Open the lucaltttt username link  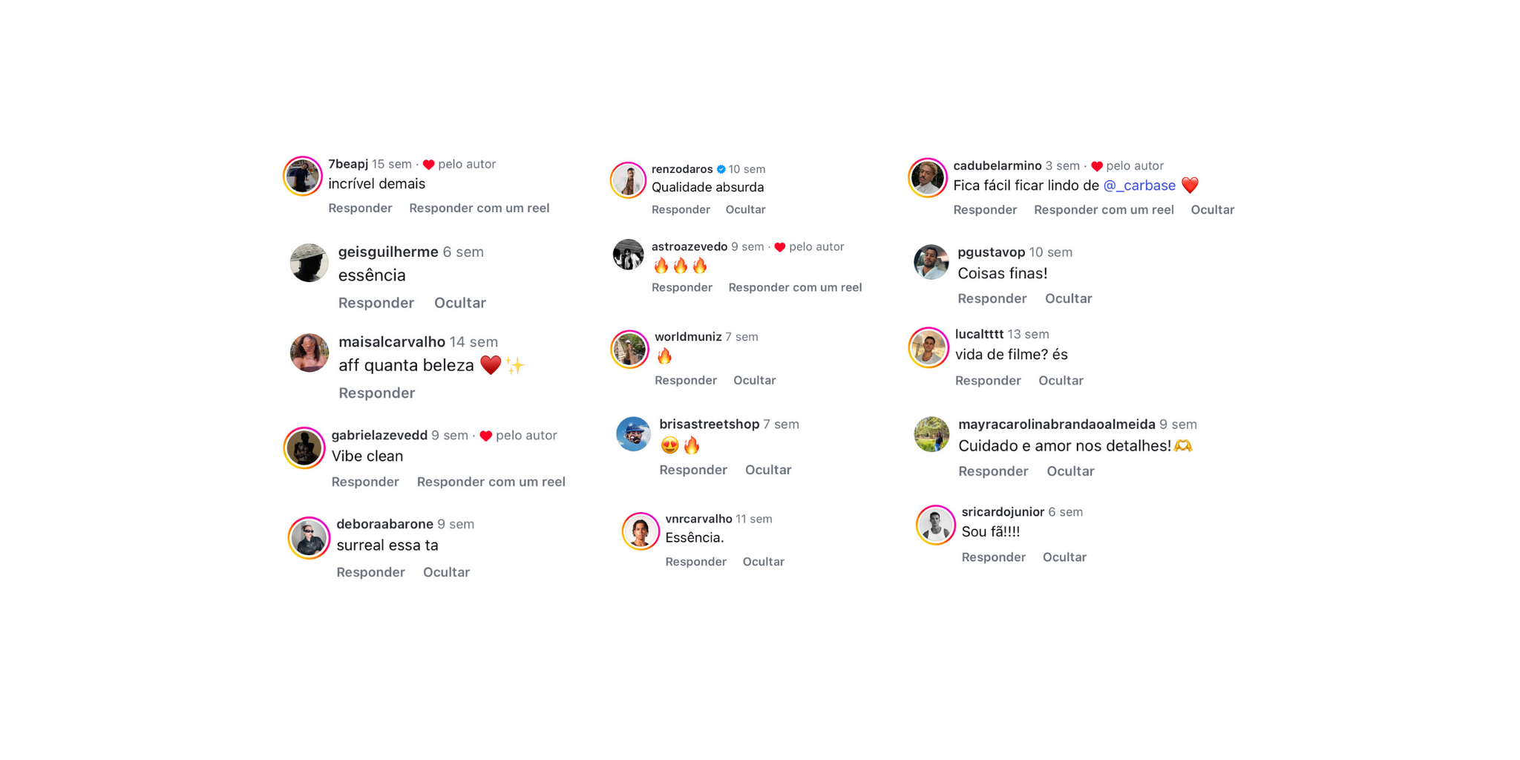(979, 334)
